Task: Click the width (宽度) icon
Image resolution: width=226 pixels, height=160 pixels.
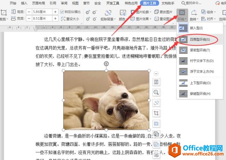Action: (x=13, y=18)
